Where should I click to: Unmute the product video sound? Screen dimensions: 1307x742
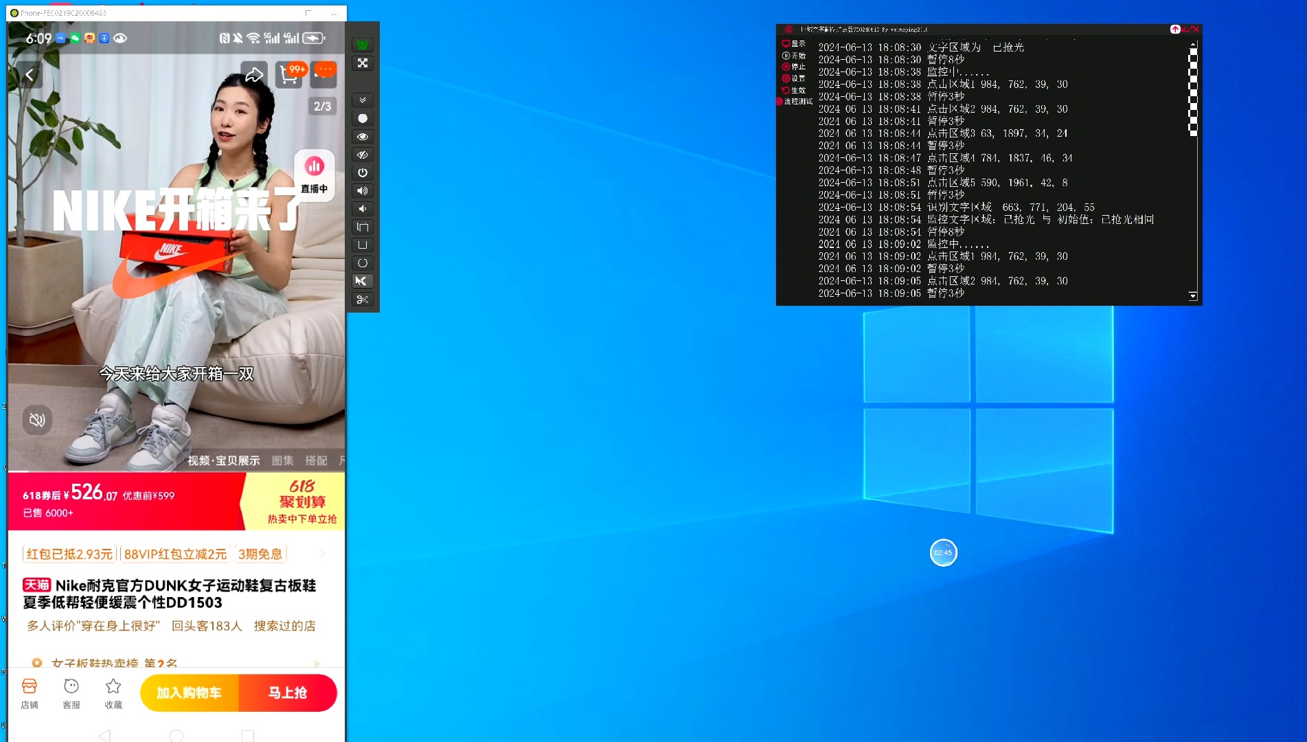[37, 420]
